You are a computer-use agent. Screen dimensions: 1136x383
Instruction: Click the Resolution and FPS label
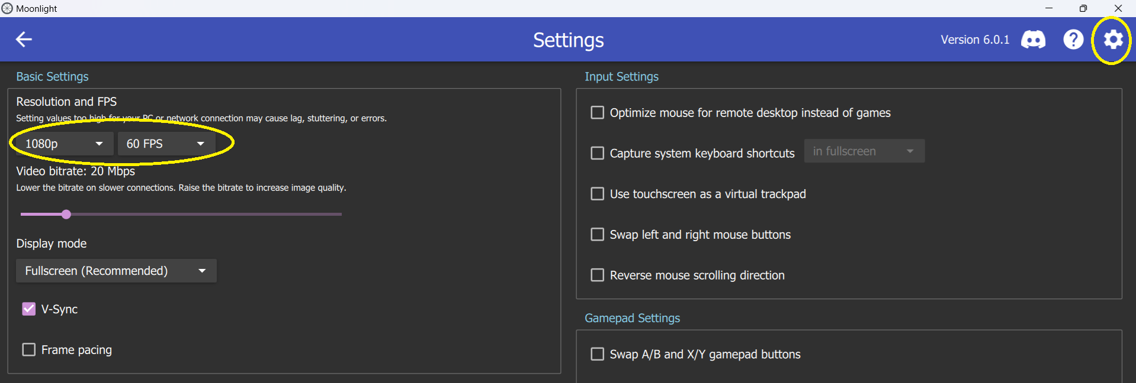(66, 102)
